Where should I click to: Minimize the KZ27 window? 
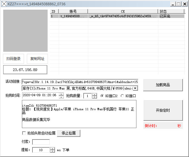click(173, 4)
